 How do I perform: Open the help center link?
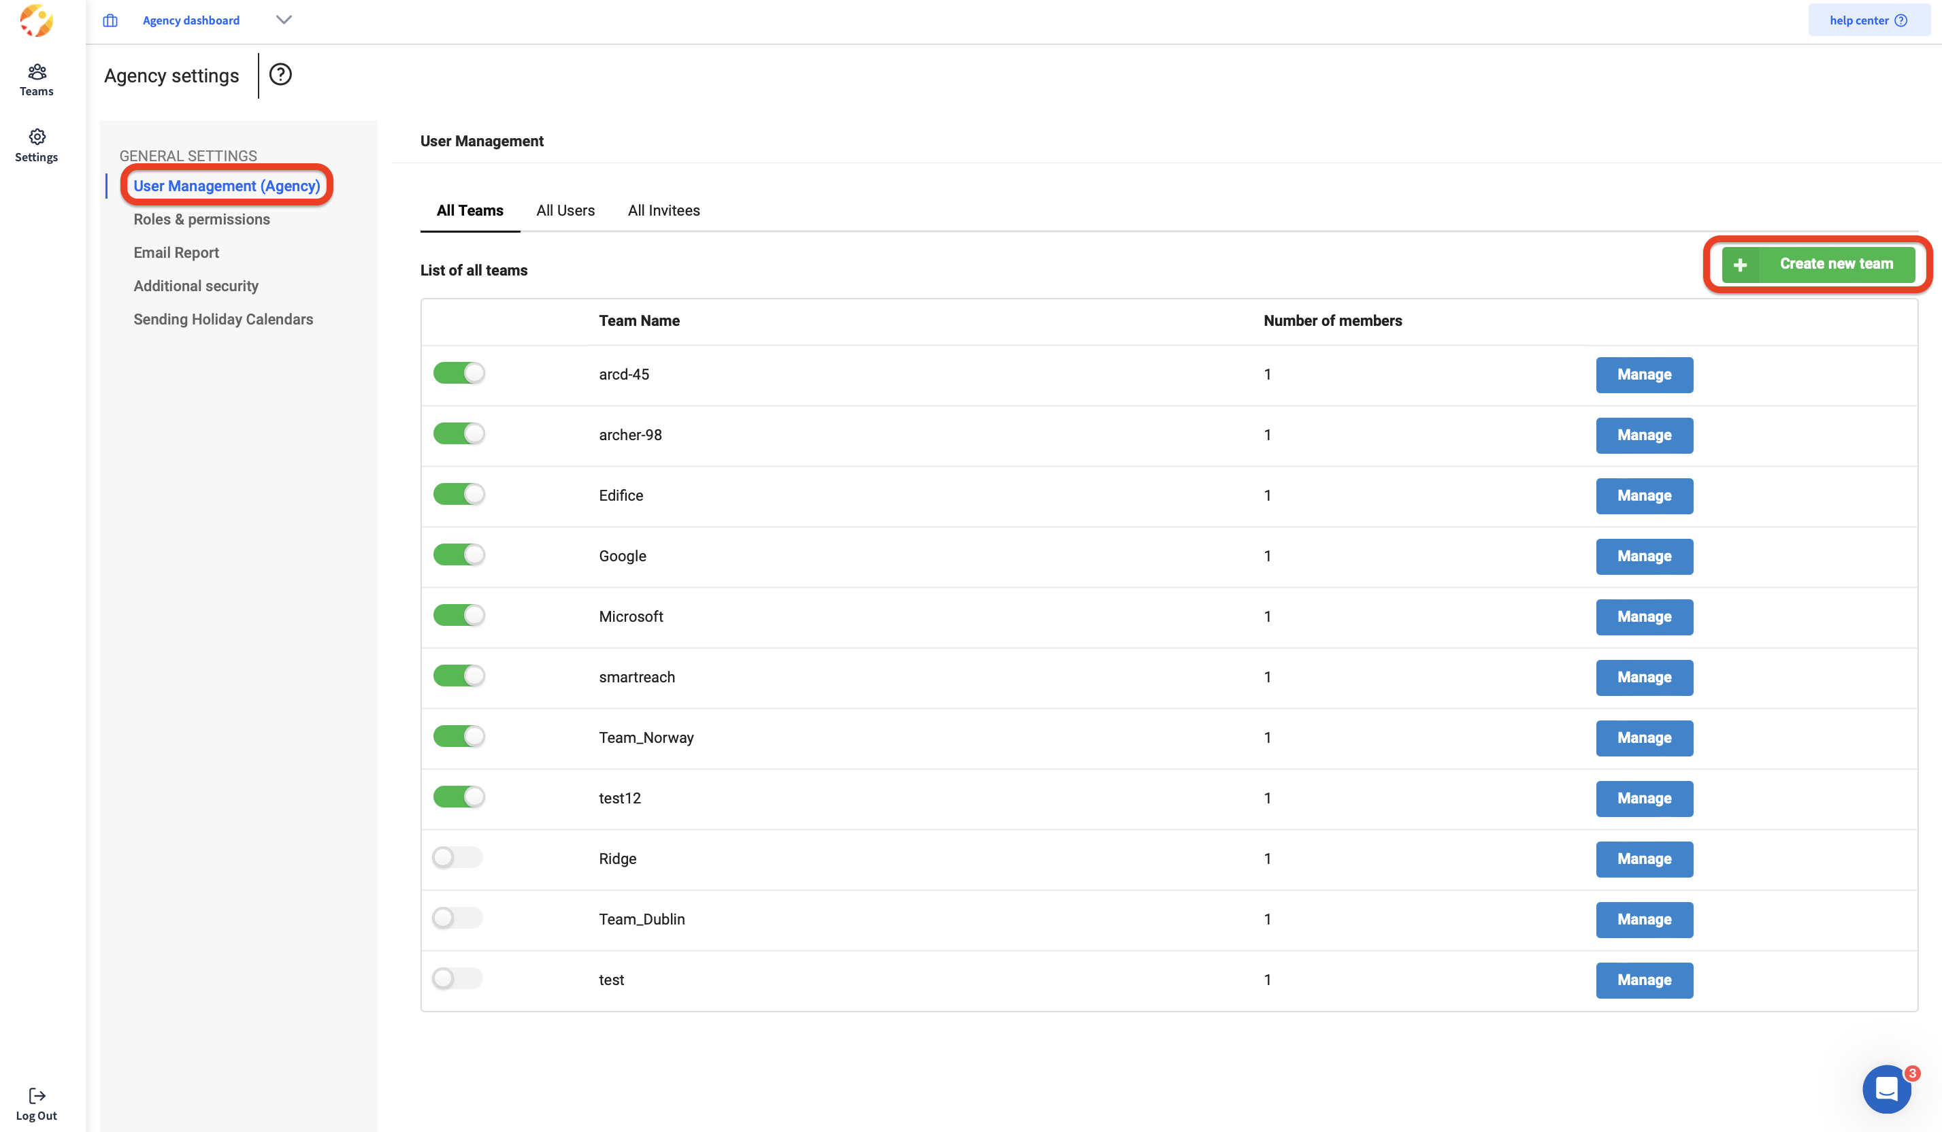[1867, 20]
